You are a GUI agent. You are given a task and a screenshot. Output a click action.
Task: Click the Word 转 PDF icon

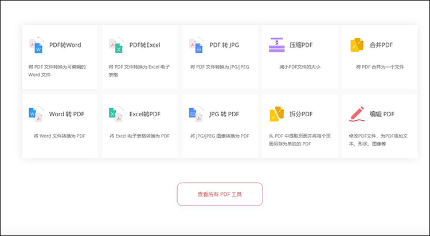pos(37,114)
